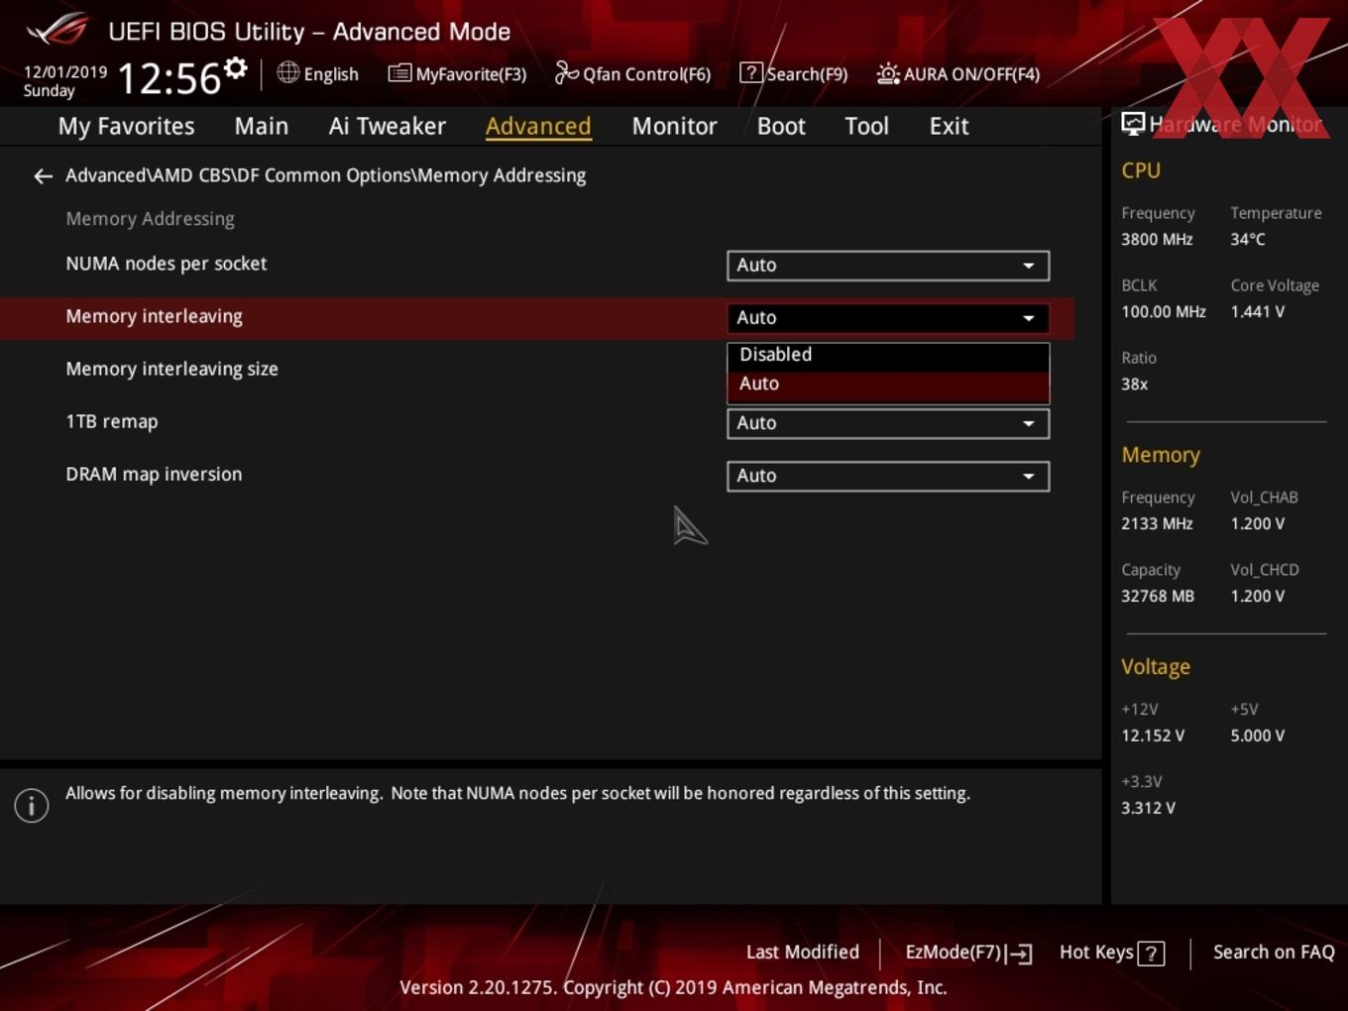This screenshot has width=1348, height=1011.
Task: Click the +3.3V value 3.312 V
Action: tap(1148, 808)
